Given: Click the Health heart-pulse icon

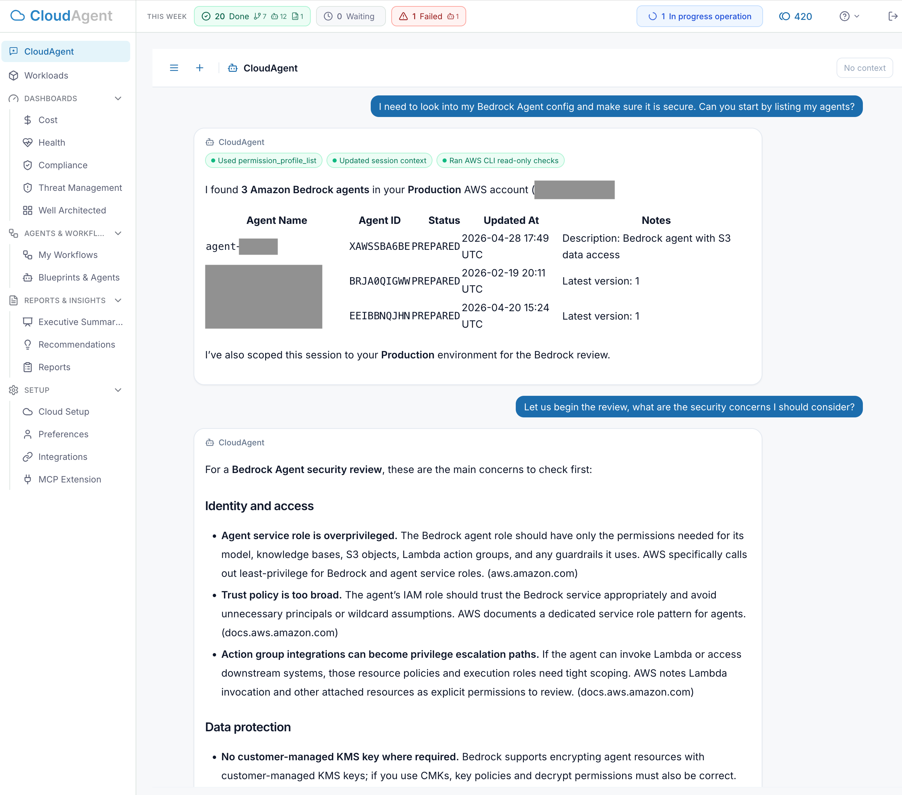Looking at the screenshot, I should pyautogui.click(x=28, y=143).
